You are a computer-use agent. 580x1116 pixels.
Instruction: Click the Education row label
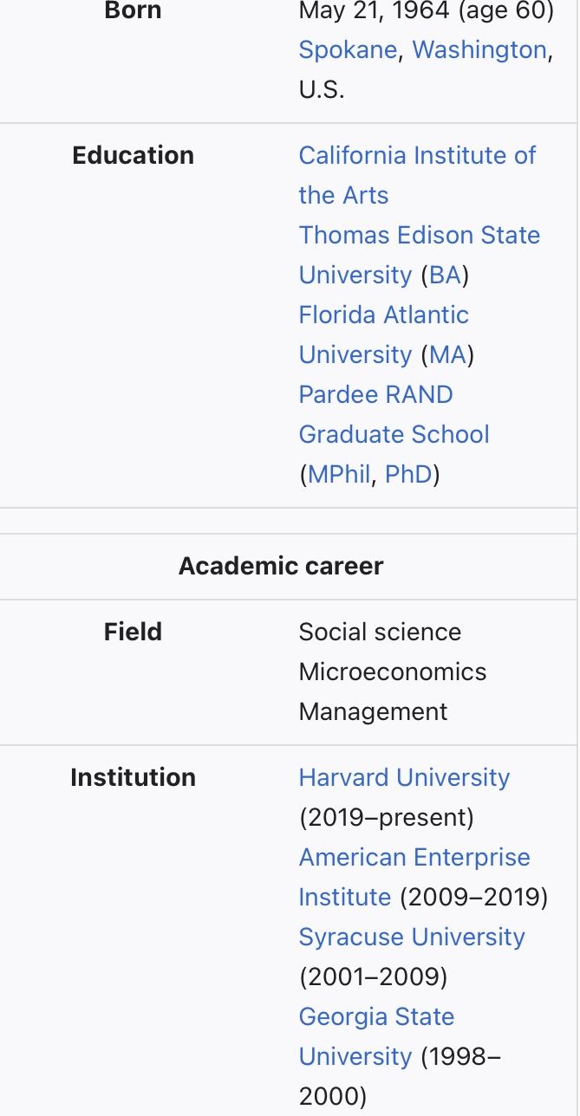(134, 156)
